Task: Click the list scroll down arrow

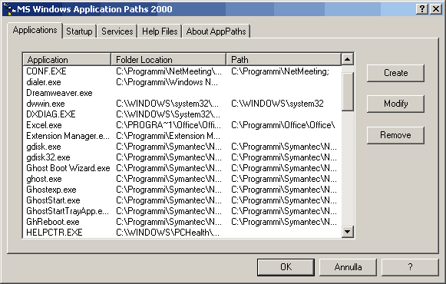Action: [x=347, y=232]
